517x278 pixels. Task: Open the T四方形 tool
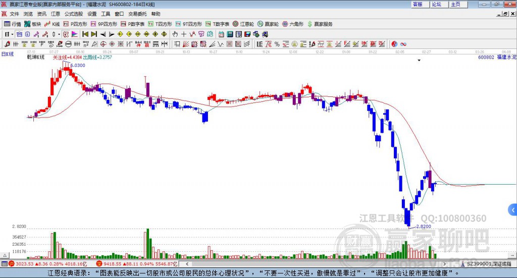(160, 24)
